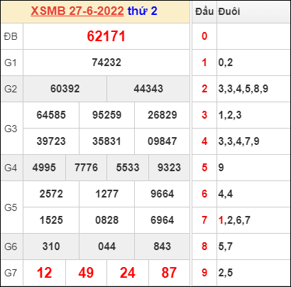Image resolution: width=291 pixels, height=287 pixels.
Task: Click the G7 row label
Action: point(11,273)
